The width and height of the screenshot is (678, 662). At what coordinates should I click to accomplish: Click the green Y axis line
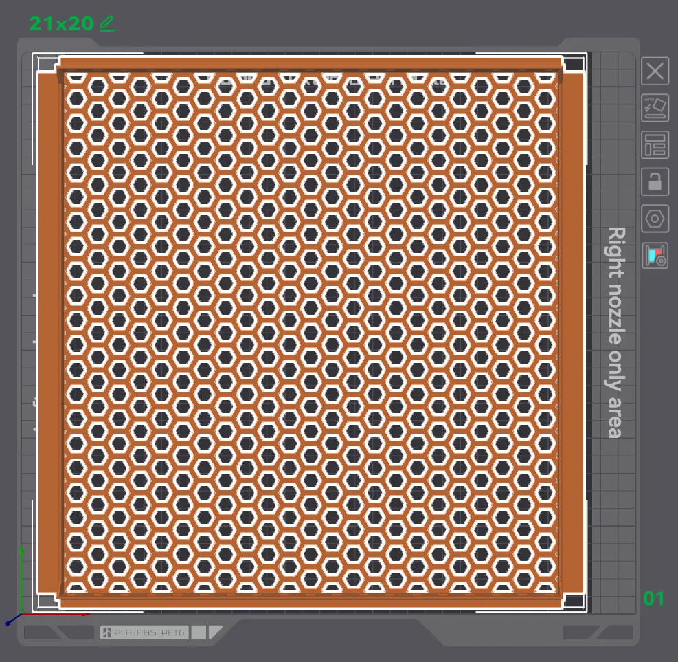click(22, 577)
